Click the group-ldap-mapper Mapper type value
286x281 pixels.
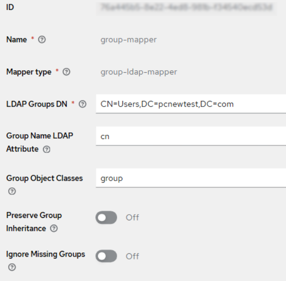coord(139,72)
